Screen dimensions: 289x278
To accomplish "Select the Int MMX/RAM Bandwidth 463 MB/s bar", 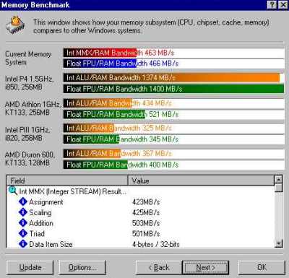I will tap(174, 53).
